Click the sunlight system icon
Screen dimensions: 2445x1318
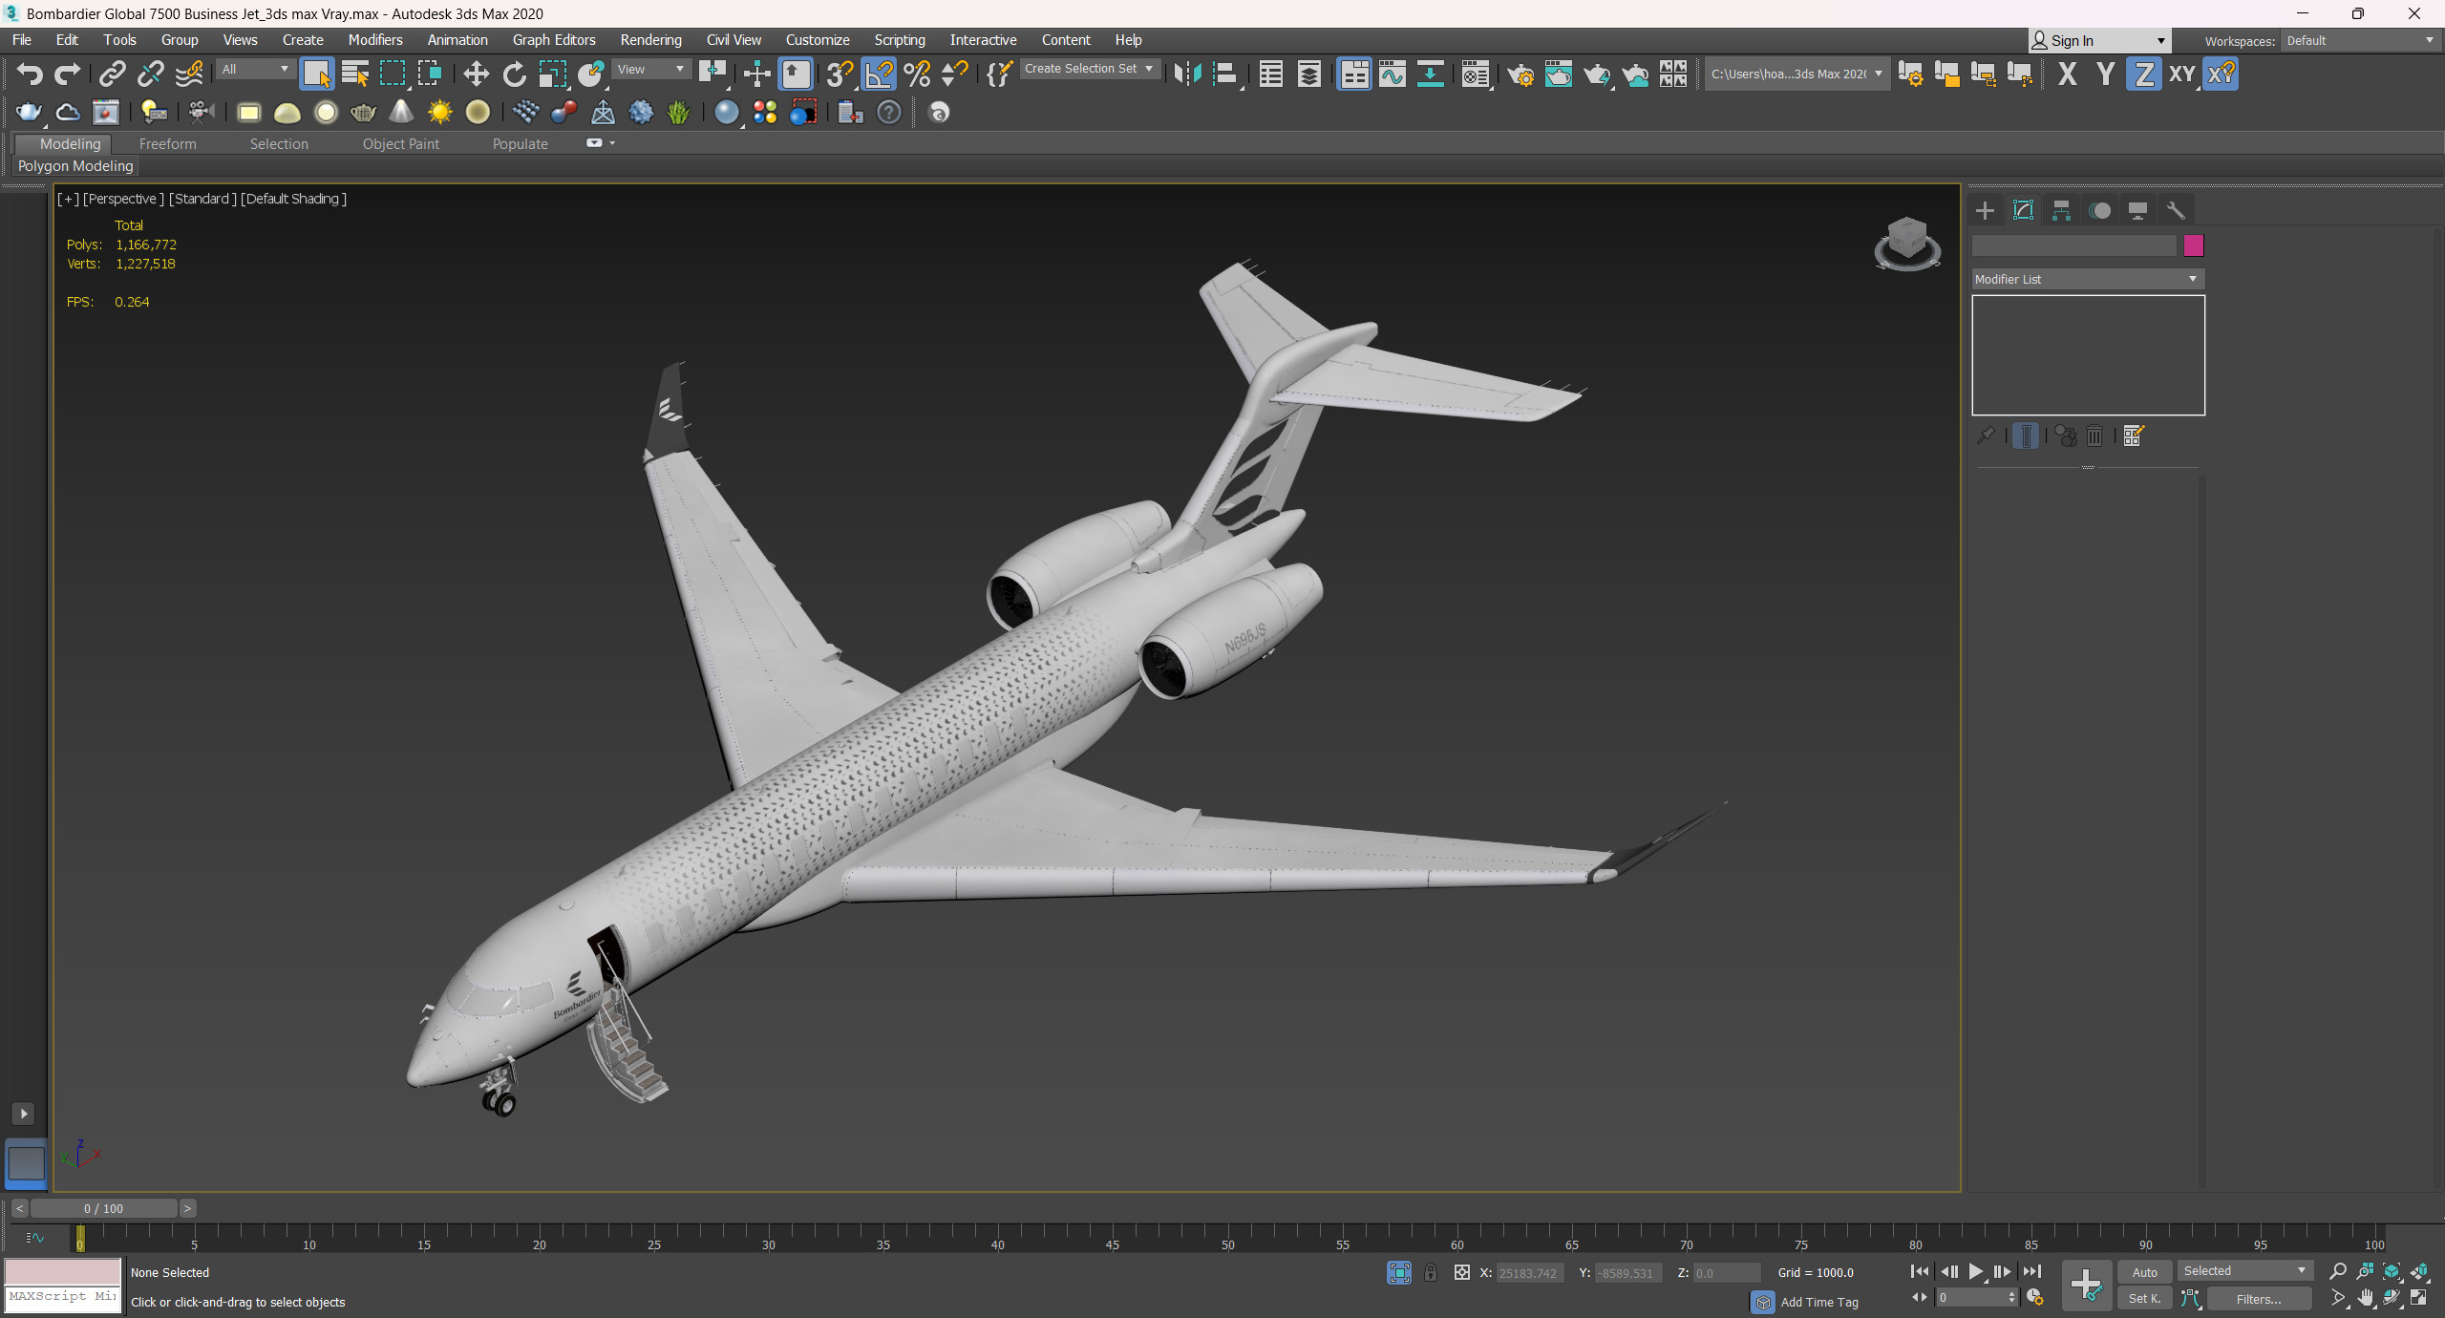pos(439,113)
